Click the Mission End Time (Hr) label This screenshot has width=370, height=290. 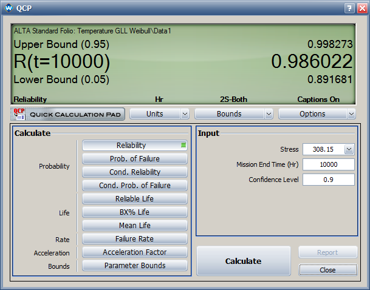267,164
